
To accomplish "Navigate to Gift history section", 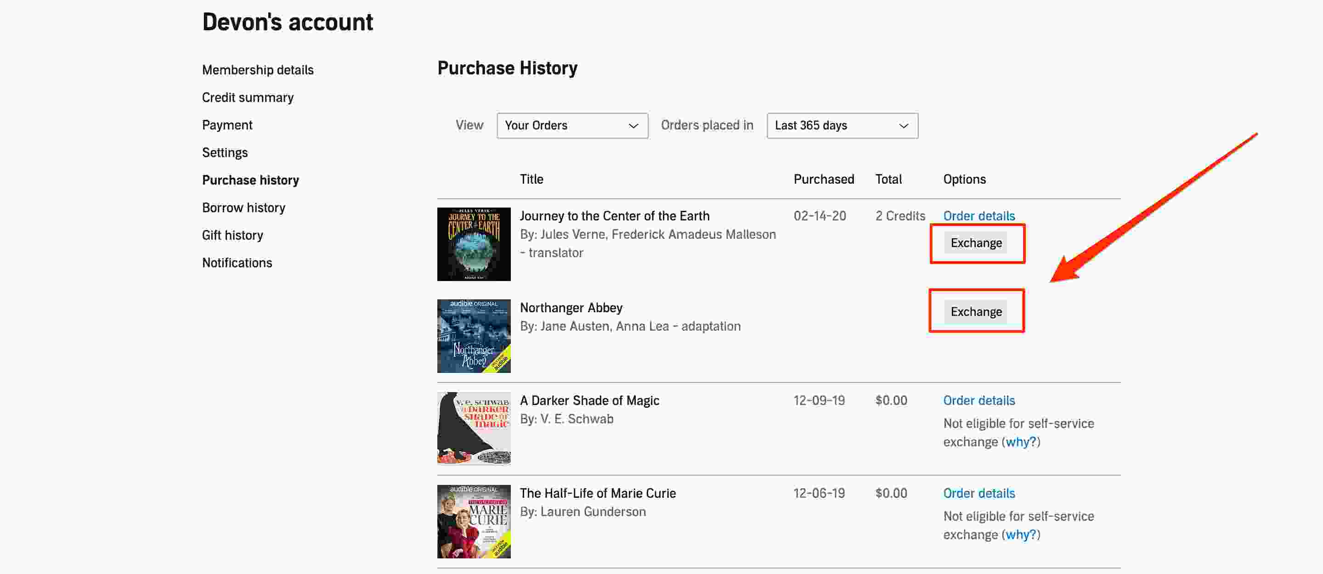I will tap(232, 235).
